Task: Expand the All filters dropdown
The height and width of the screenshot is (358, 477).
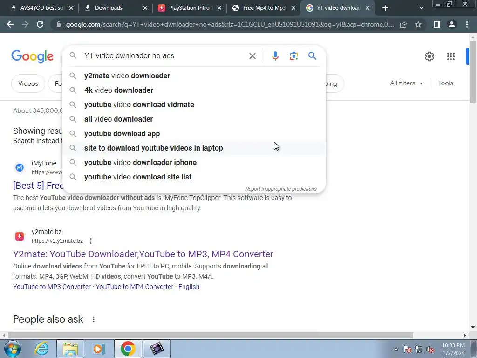Action: [x=407, y=83]
